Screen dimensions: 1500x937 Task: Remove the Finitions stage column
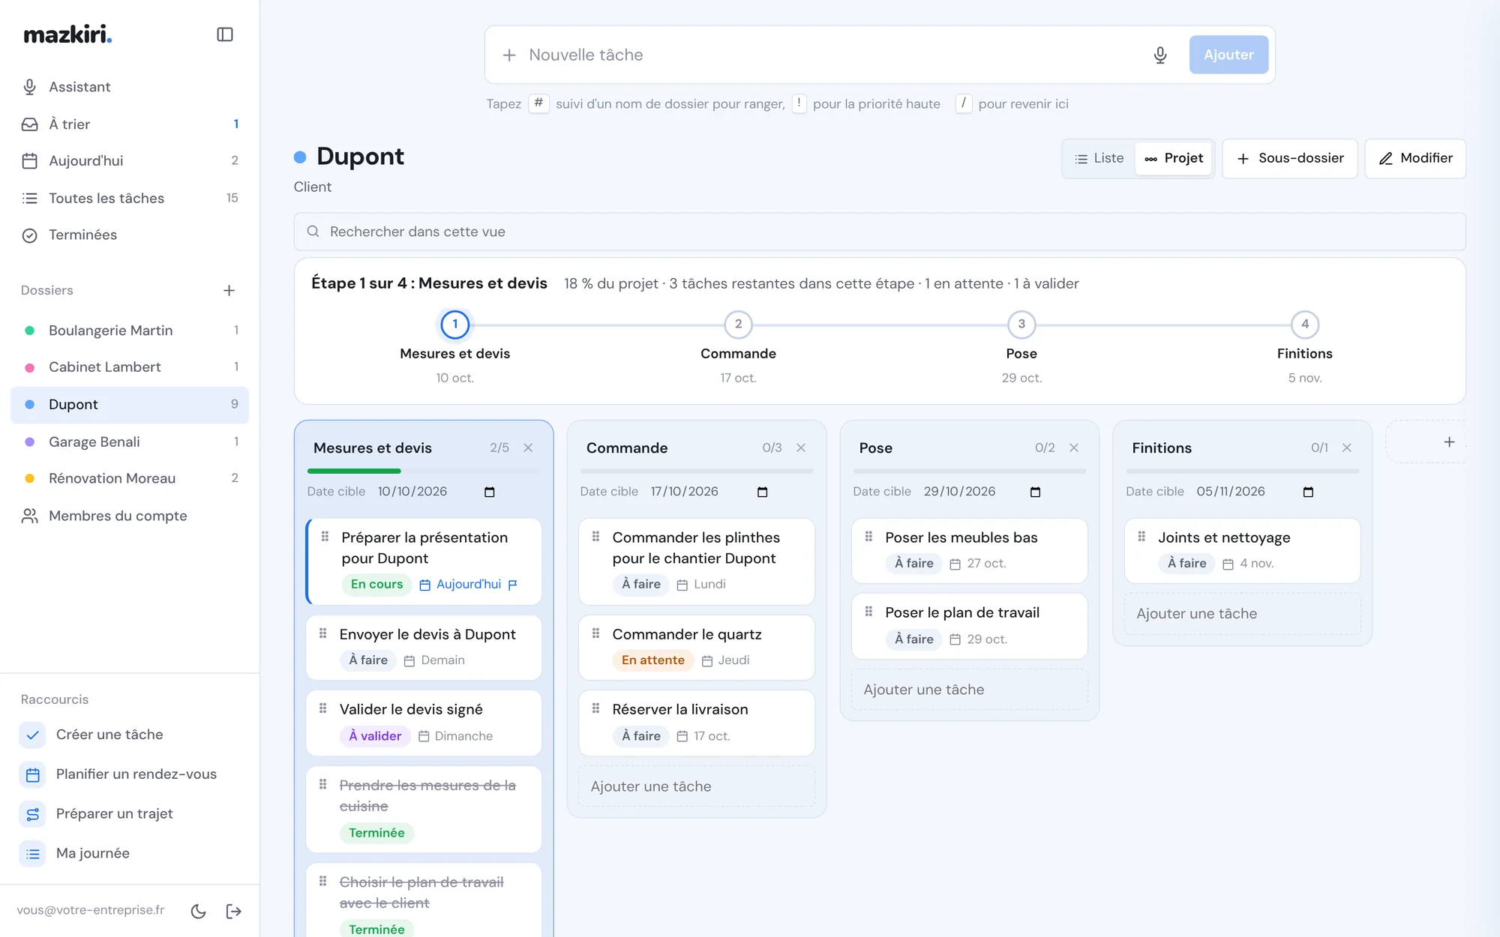pyautogui.click(x=1347, y=448)
